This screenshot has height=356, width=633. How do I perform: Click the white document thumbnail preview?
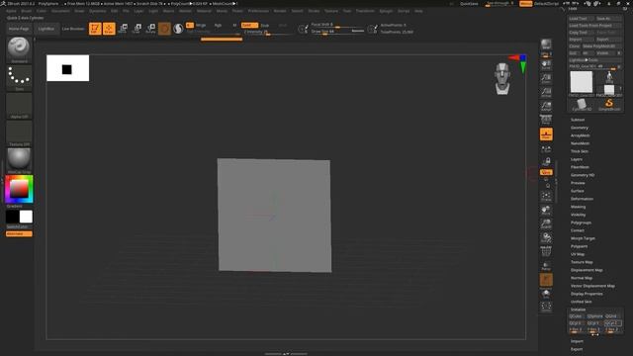coord(68,68)
